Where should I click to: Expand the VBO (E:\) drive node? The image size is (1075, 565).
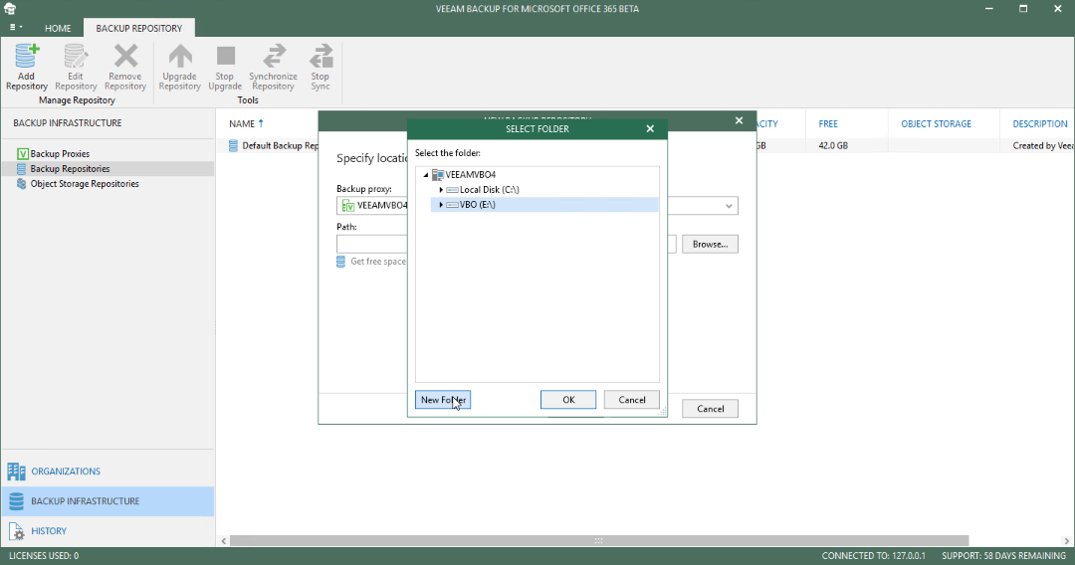[x=441, y=205]
